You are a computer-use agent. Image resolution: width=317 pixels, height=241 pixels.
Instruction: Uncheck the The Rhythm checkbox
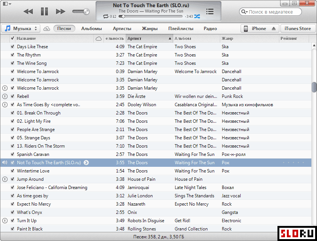[x=12, y=55]
